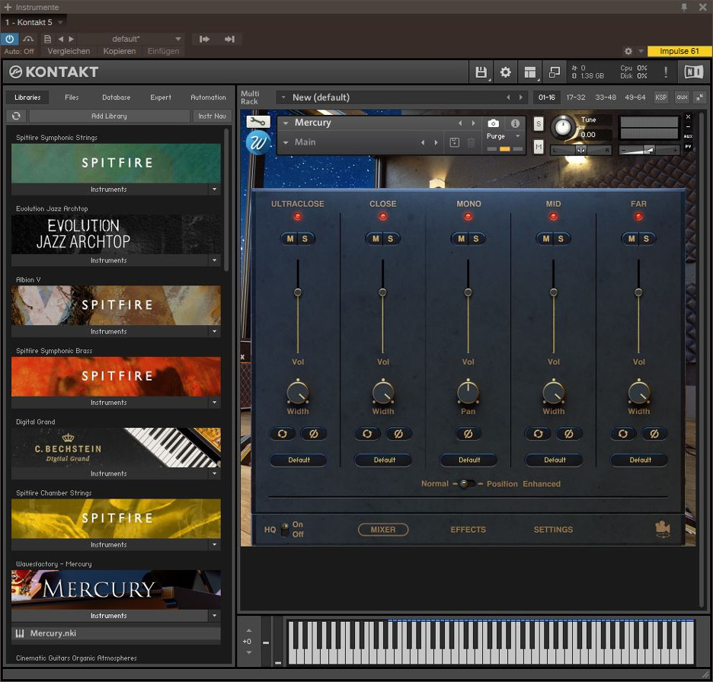Switch to the Database tab
Screen dimensions: 713x682
click(116, 97)
